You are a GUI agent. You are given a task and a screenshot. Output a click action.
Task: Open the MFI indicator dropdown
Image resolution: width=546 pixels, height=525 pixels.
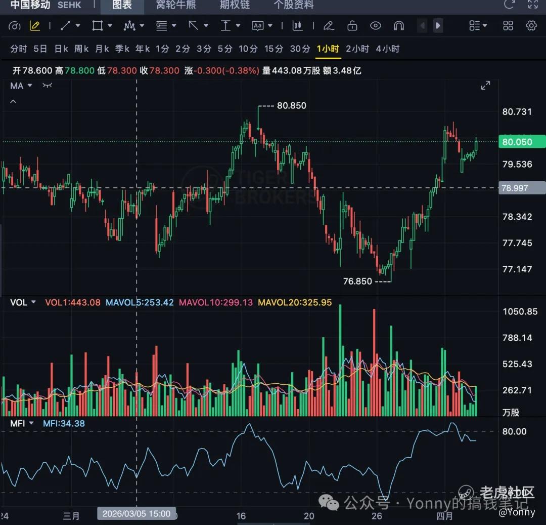click(31, 423)
